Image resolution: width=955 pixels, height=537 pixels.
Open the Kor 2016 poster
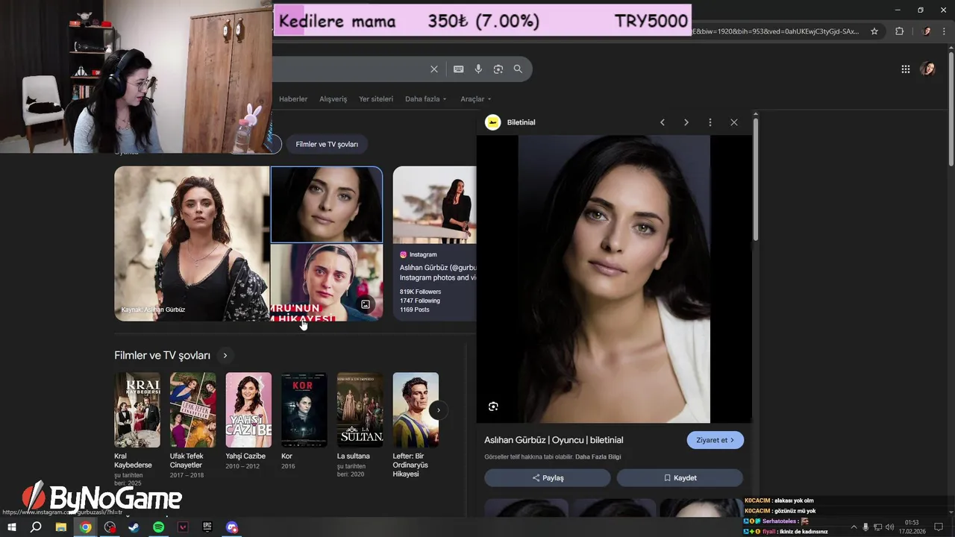coord(304,409)
